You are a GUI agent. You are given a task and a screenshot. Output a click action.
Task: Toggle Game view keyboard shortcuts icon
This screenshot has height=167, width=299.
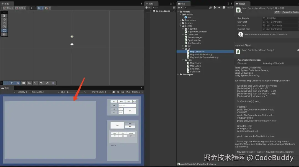pyautogui.click(x=123, y=92)
